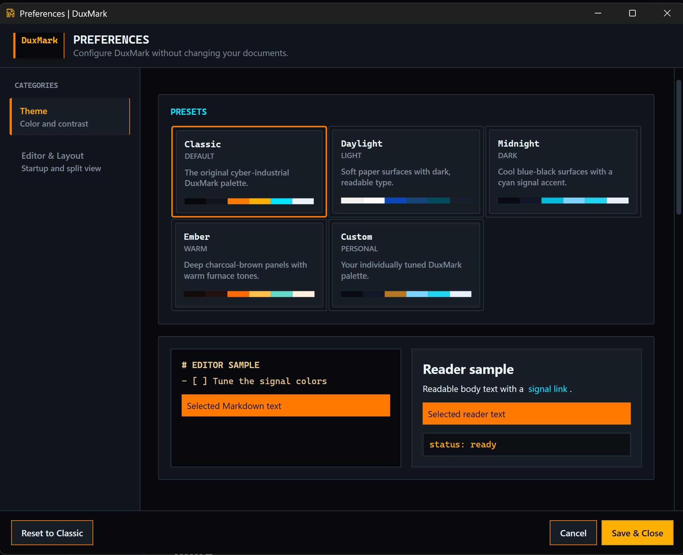The image size is (683, 555).
Task: Click the Midnight palette color strip
Action: click(563, 200)
